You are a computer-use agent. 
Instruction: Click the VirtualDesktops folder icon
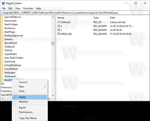[2, 65]
